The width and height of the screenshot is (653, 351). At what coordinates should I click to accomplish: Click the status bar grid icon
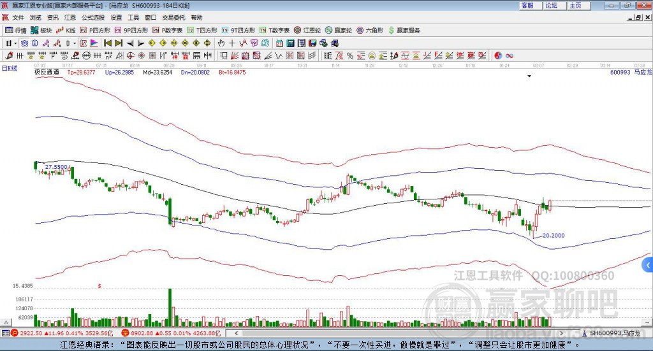point(5,333)
